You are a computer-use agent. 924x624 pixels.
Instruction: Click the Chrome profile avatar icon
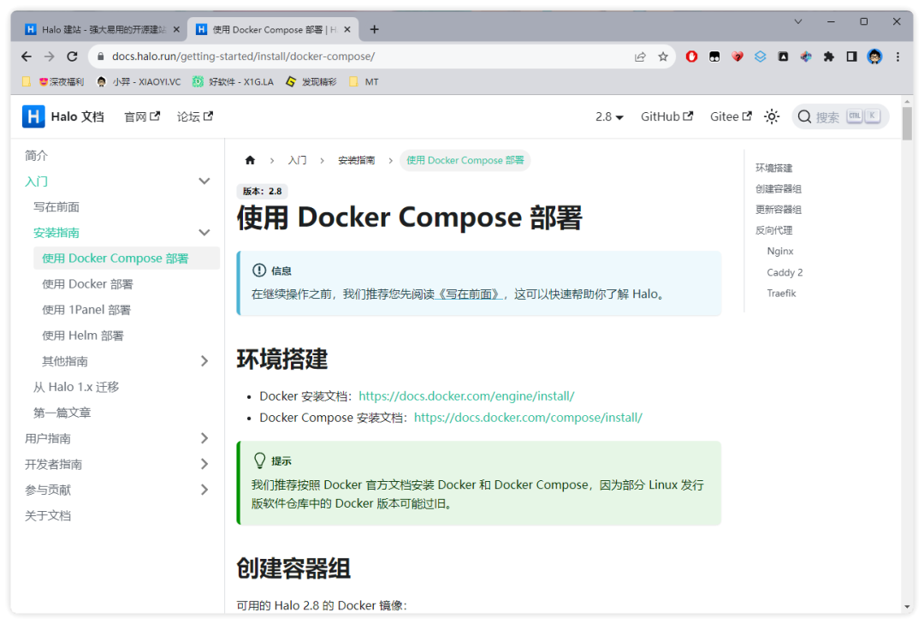874,56
